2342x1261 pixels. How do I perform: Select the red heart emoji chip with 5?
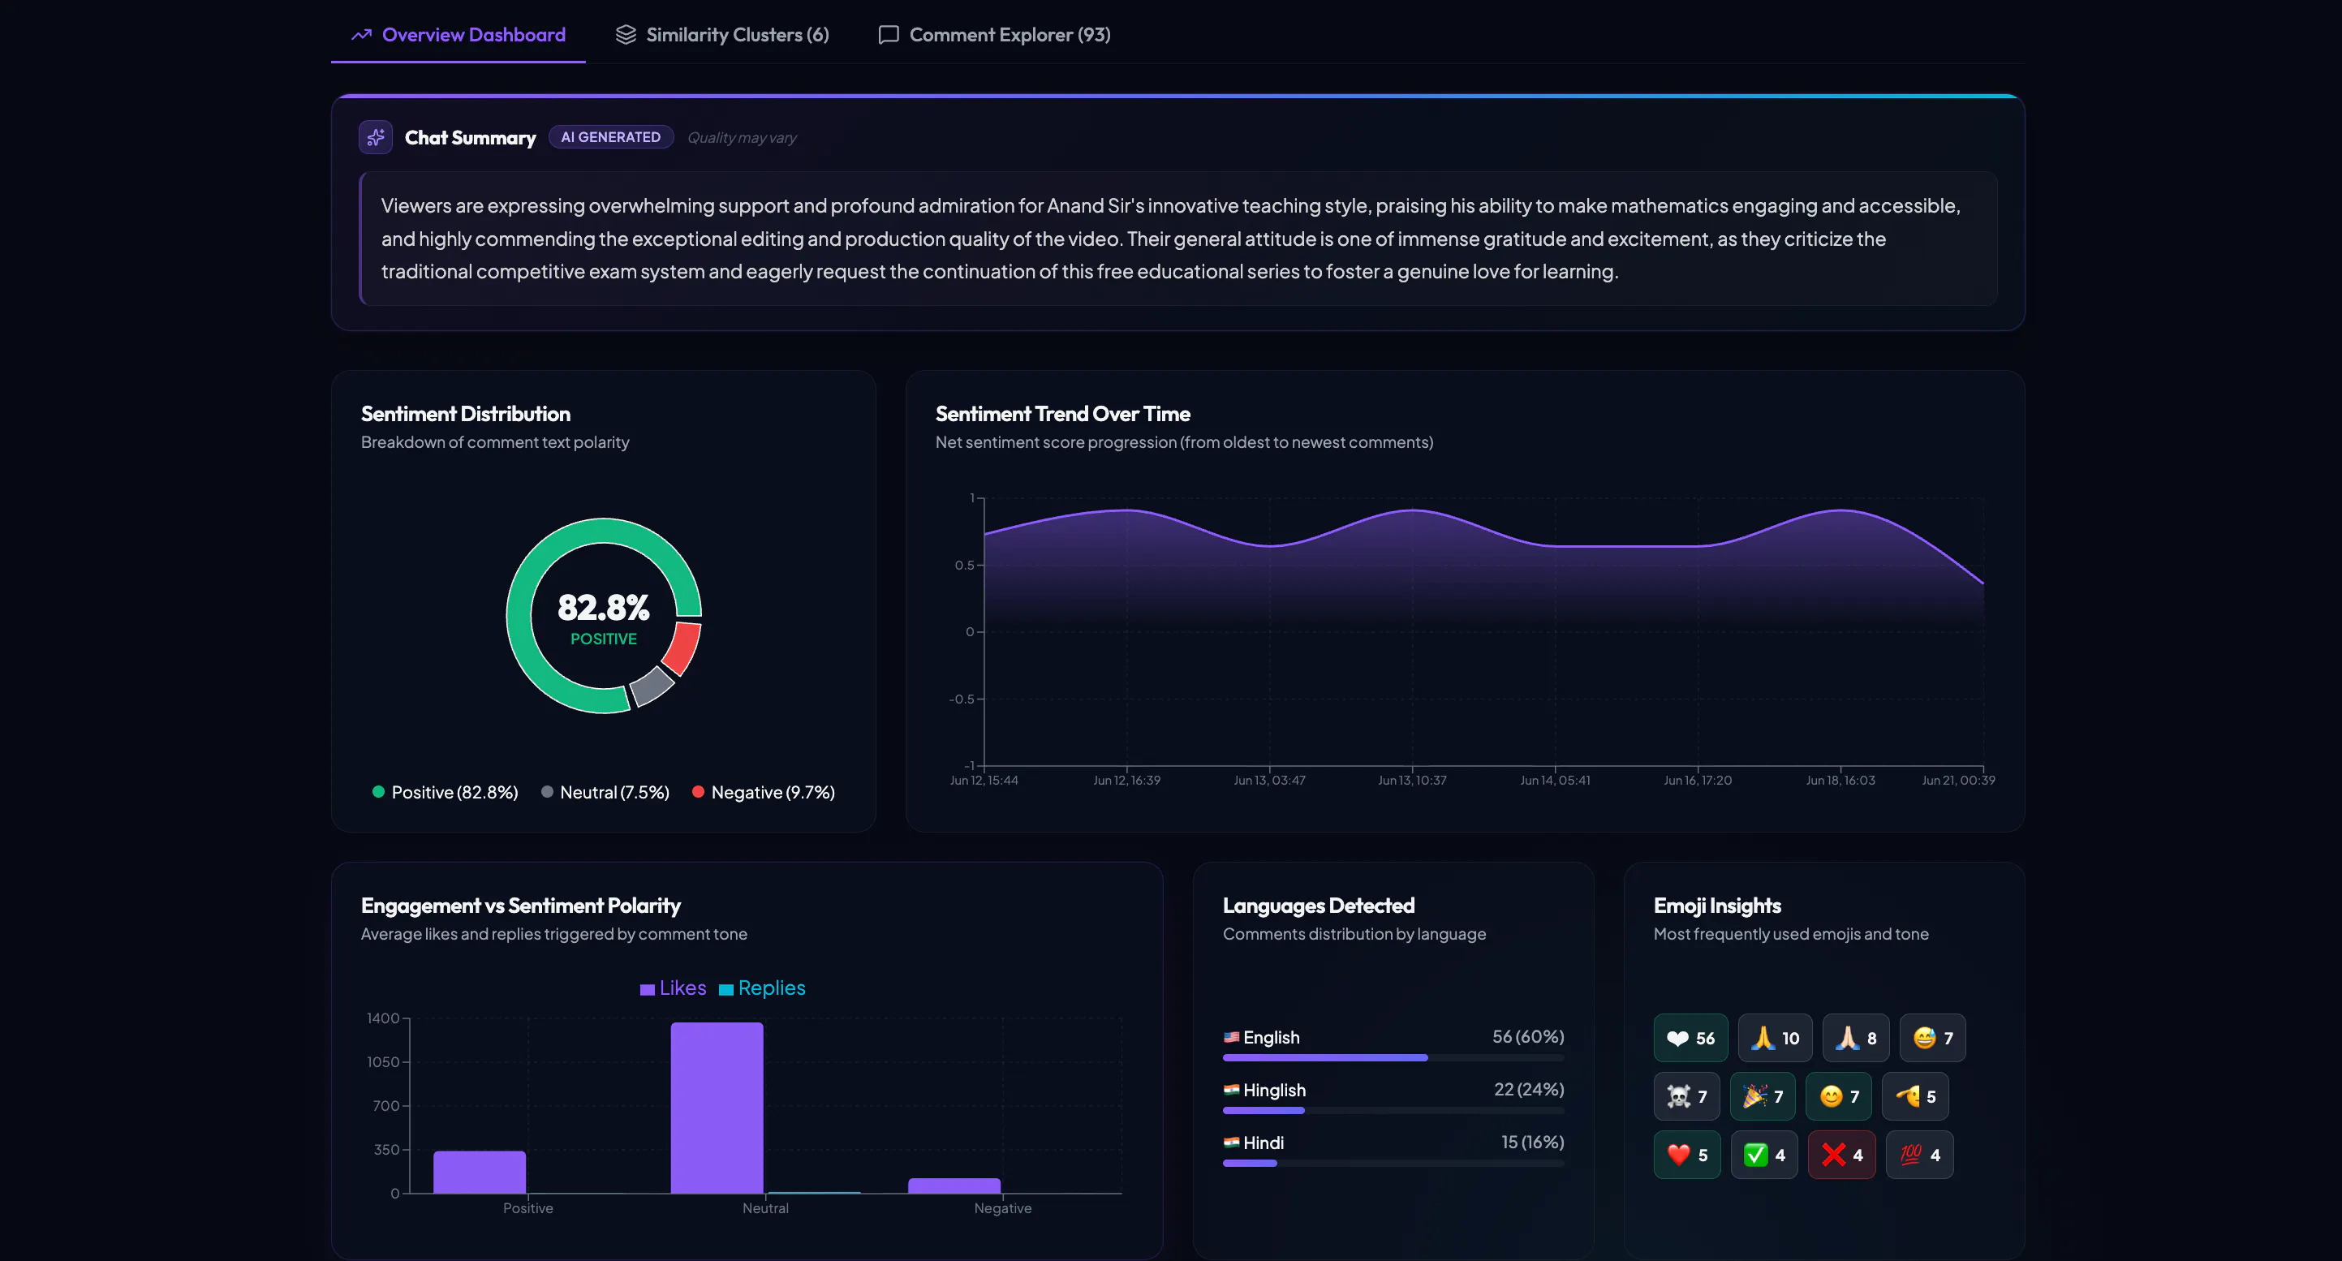coord(1687,1155)
